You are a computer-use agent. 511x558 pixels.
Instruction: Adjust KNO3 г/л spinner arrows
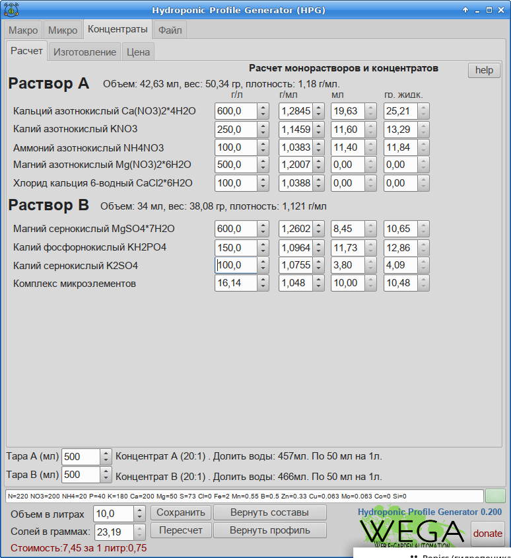coord(263,130)
